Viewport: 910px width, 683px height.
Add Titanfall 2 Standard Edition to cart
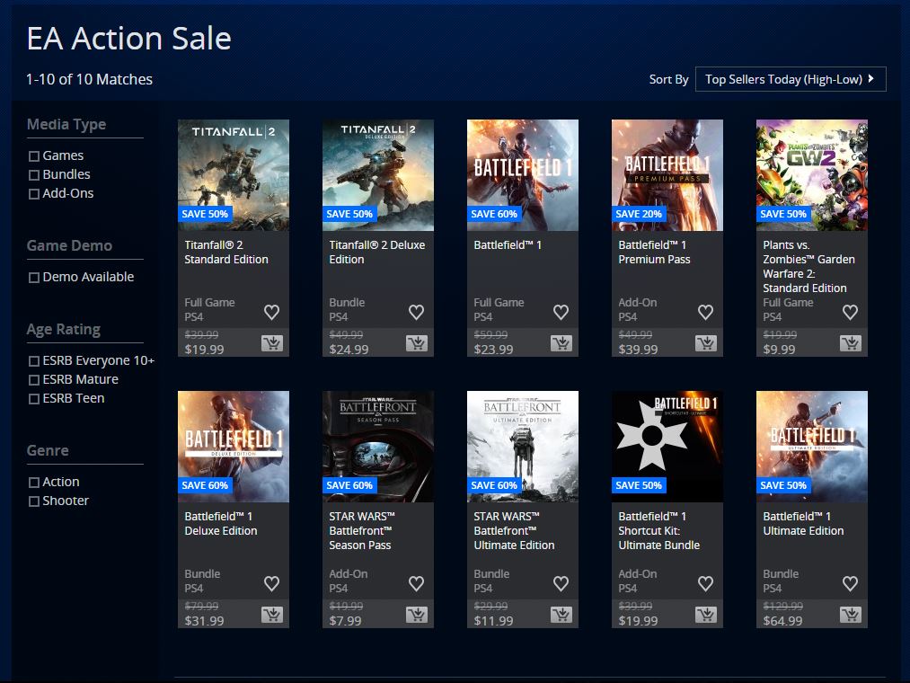[271, 343]
